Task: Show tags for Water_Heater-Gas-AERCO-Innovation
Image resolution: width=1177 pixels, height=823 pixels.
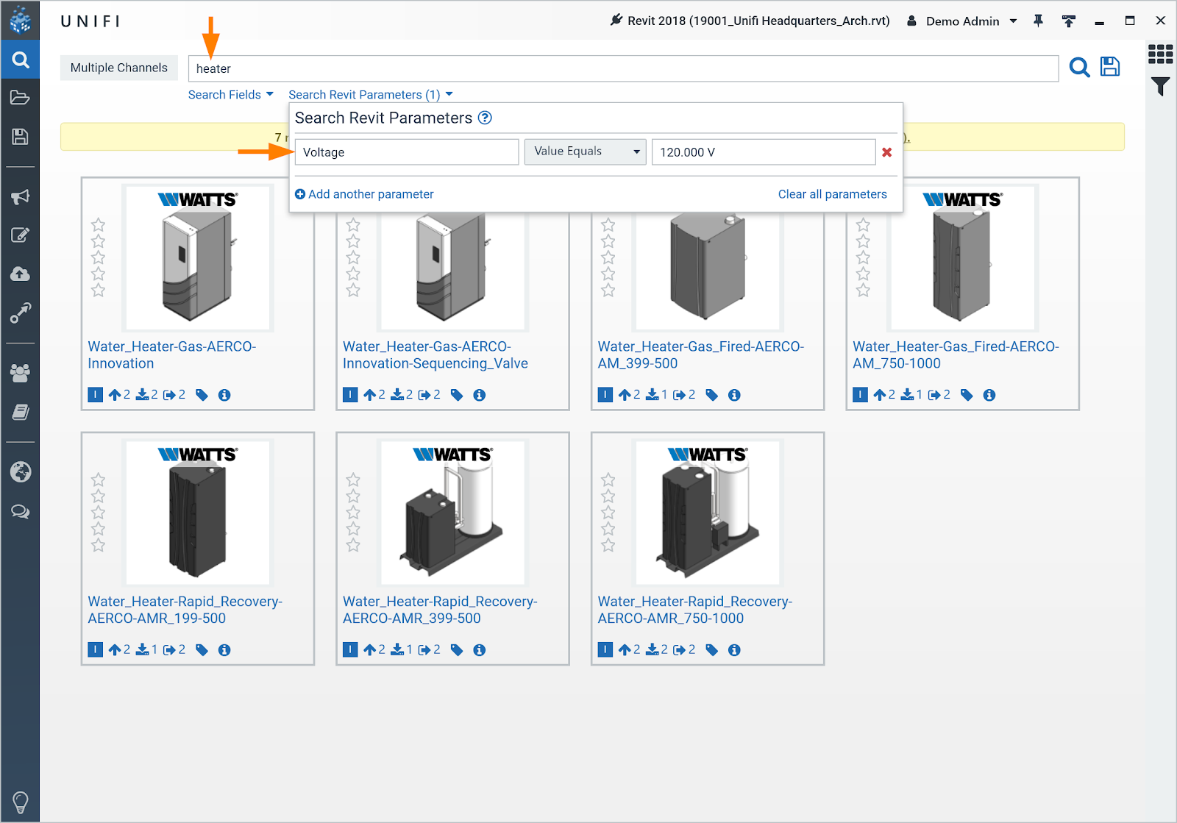Action: (x=202, y=395)
